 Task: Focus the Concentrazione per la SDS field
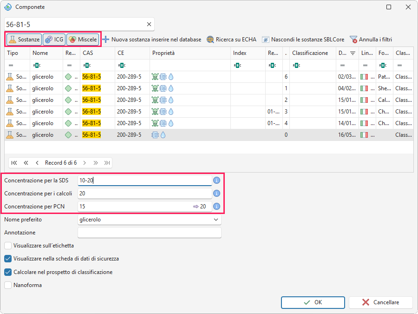point(145,180)
